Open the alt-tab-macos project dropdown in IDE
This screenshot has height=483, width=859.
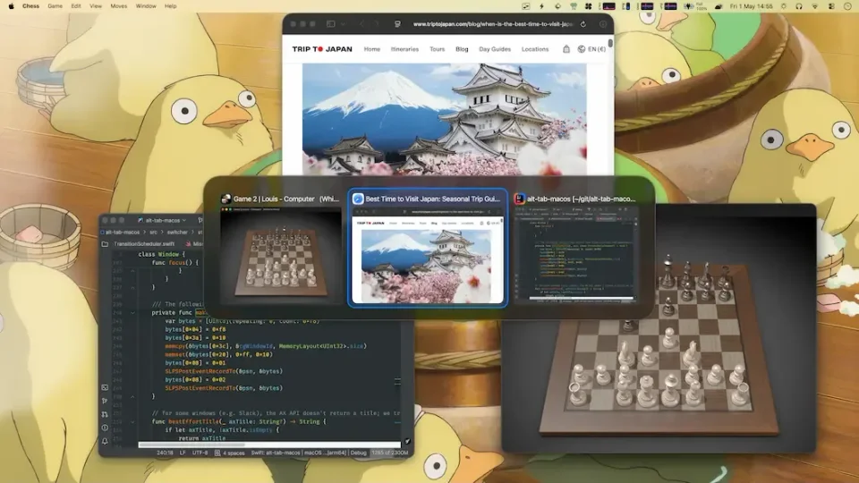tap(162, 220)
